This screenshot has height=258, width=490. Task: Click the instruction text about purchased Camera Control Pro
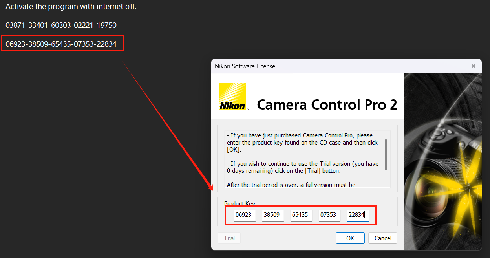click(x=302, y=143)
